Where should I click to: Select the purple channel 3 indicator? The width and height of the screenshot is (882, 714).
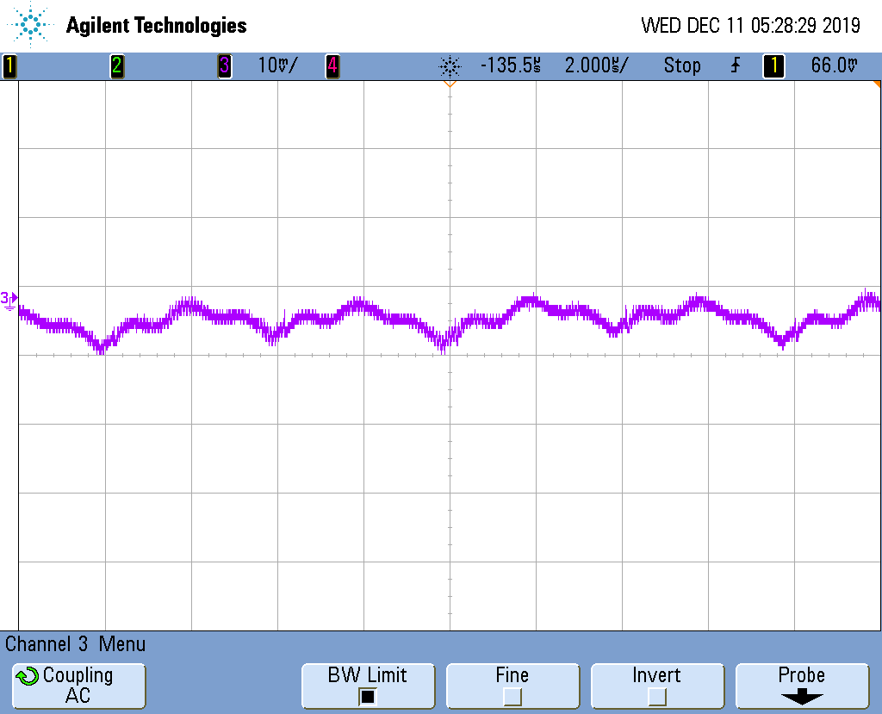tap(224, 65)
